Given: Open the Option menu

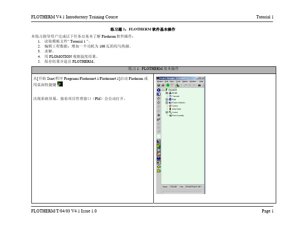Looking at the screenshot, I should coord(185,82).
